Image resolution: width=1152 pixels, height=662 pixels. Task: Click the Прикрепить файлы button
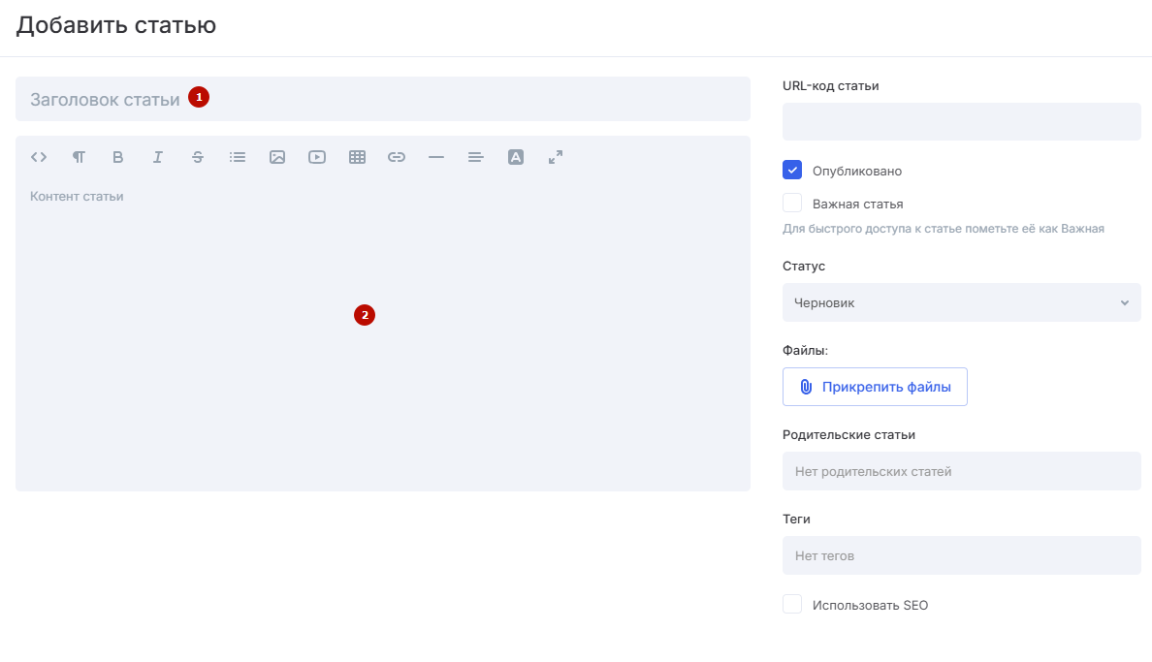click(x=875, y=387)
